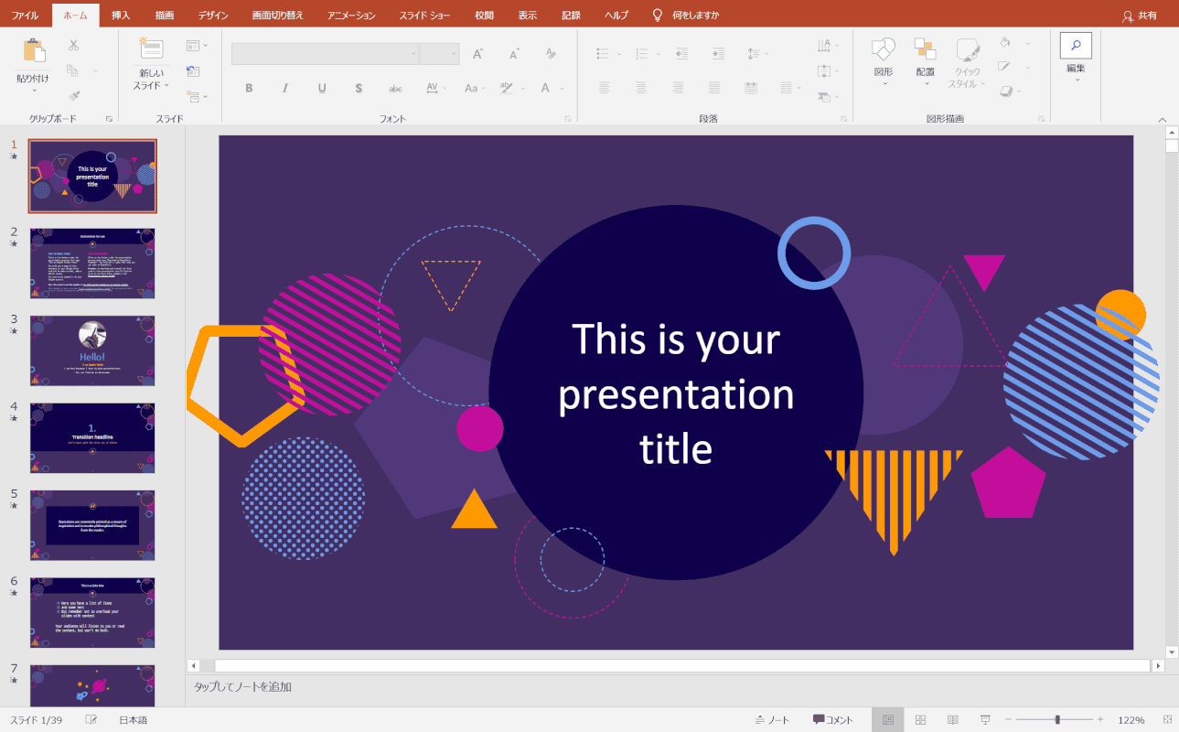Select slide 3 Hello! thumbnail
Screen dimensions: 1179x732
coord(92,351)
